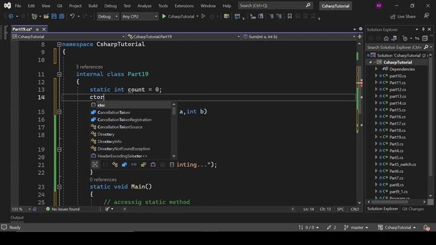436x245 pixels.
Task: Click the Save All toolbar icon
Action: coord(61,16)
